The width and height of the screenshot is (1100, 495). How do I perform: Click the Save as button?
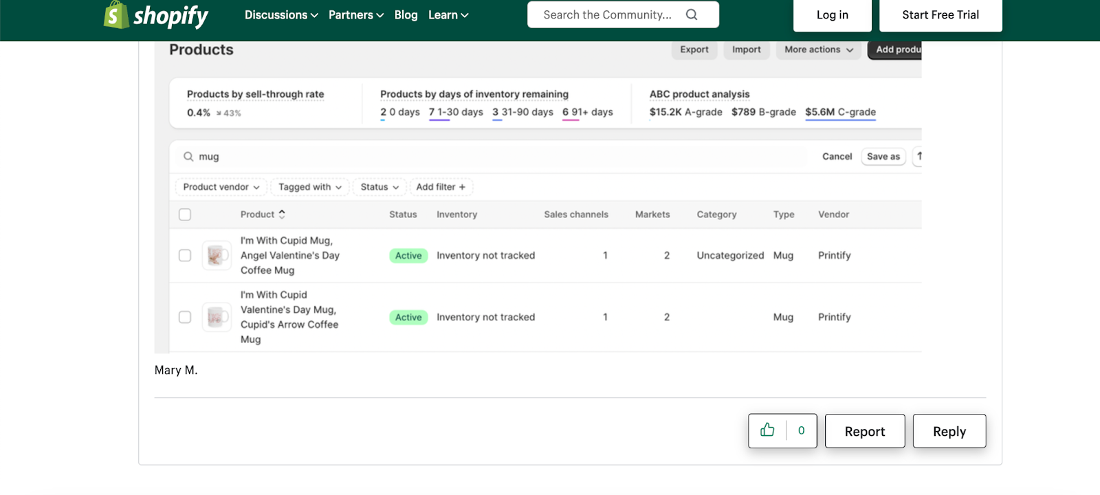click(883, 157)
